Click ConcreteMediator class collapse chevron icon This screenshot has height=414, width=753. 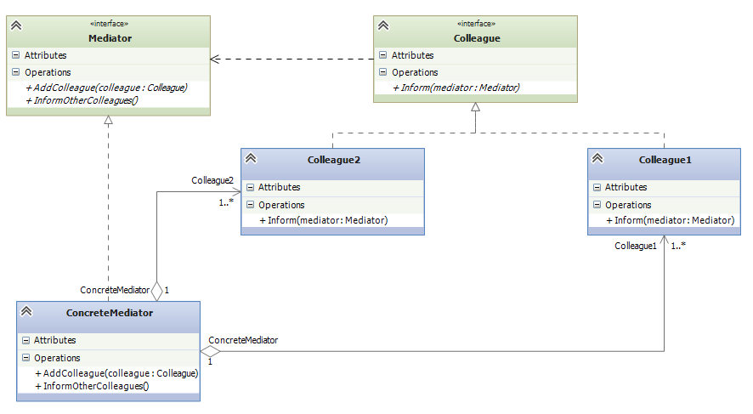[26, 312]
